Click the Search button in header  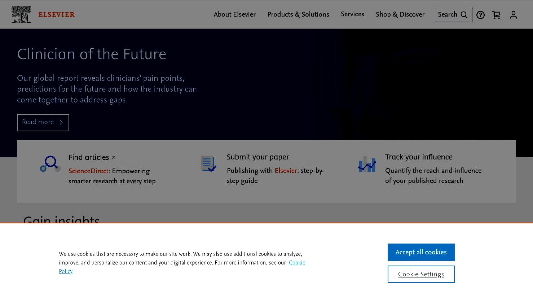(453, 14)
